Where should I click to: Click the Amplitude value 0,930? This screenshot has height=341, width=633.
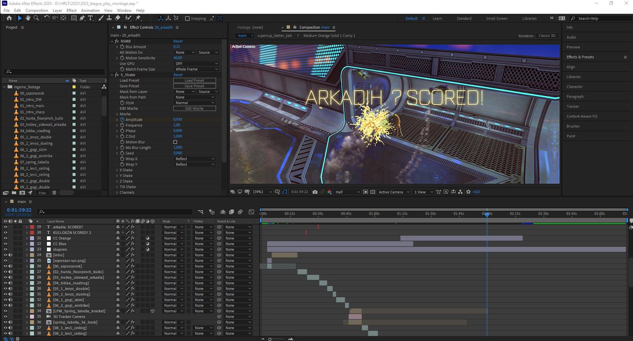click(x=178, y=120)
